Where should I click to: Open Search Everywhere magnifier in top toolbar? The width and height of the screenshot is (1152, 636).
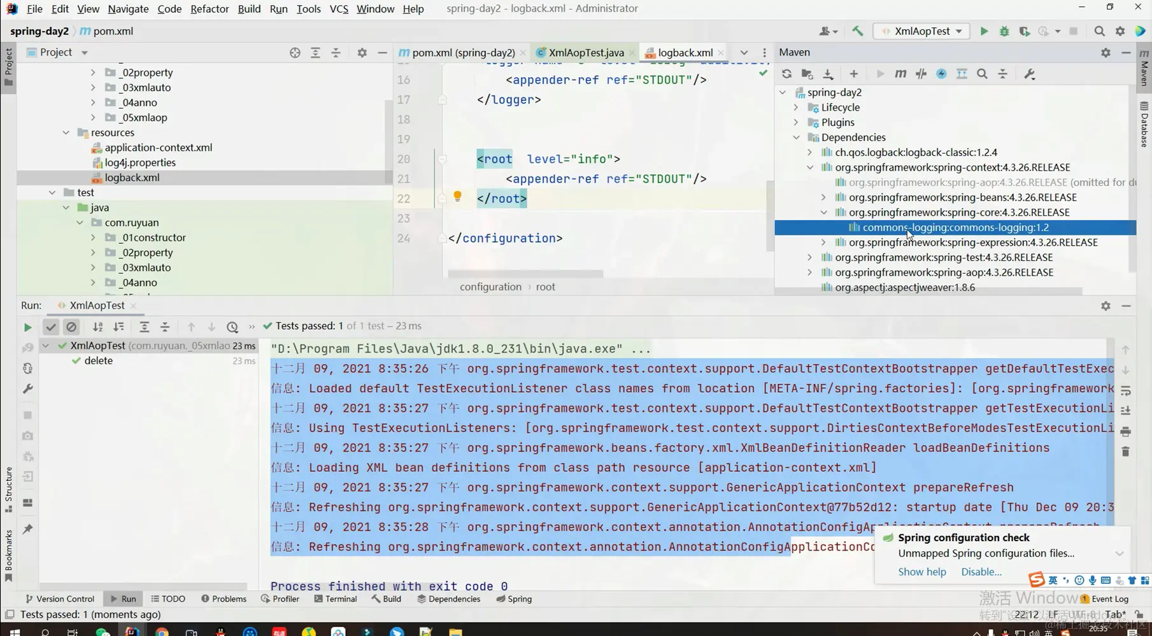tap(1100, 31)
